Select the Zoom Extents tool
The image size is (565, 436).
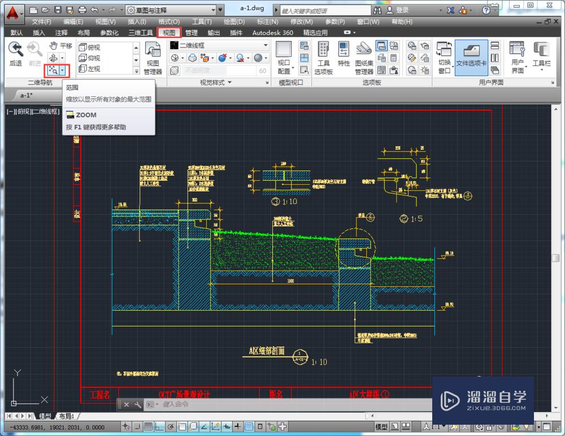(x=54, y=69)
